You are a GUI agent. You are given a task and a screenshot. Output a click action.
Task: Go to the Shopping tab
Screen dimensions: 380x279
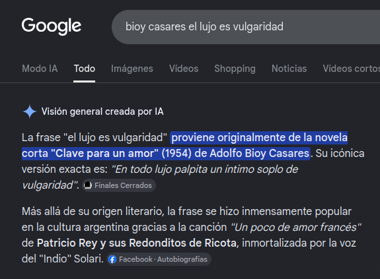235,69
